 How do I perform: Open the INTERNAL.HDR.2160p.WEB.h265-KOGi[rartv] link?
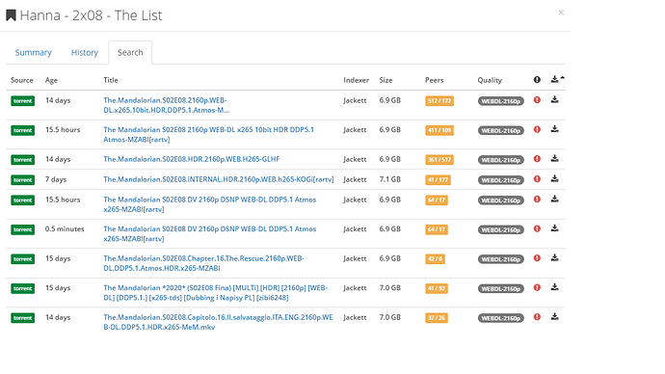coord(219,179)
